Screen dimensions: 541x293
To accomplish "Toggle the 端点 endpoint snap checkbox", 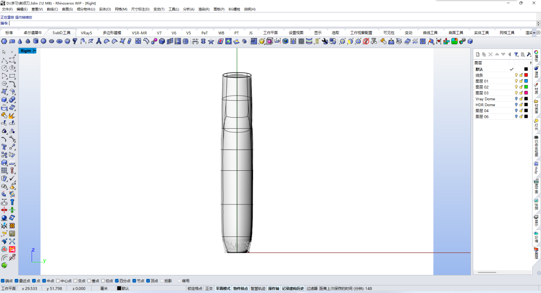I will coord(3,281).
